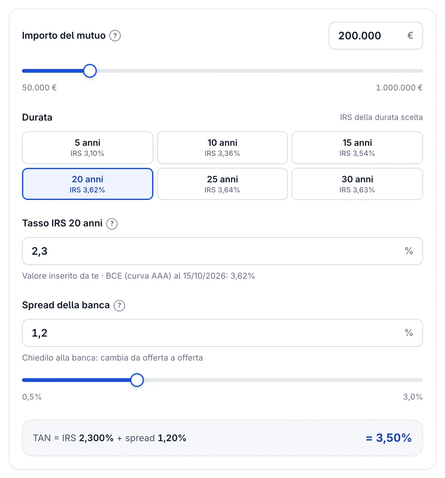This screenshot has width=445, height=478.
Task: Open help icon beside Spread della banca
Action: pyautogui.click(x=119, y=305)
